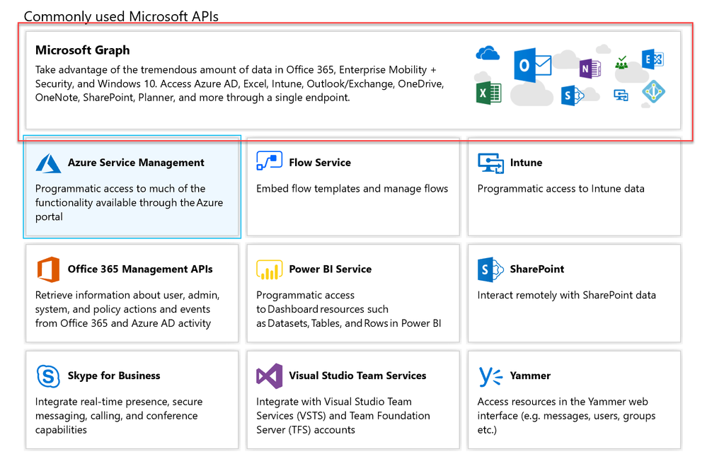Image resolution: width=707 pixels, height=459 pixels.
Task: Click the SharePoint icon in Graph banner
Action: pos(573,95)
